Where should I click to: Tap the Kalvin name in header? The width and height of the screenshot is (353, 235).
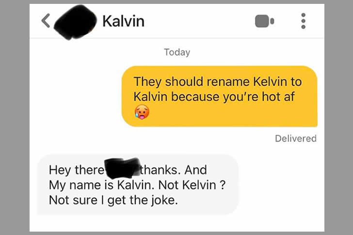tap(123, 21)
